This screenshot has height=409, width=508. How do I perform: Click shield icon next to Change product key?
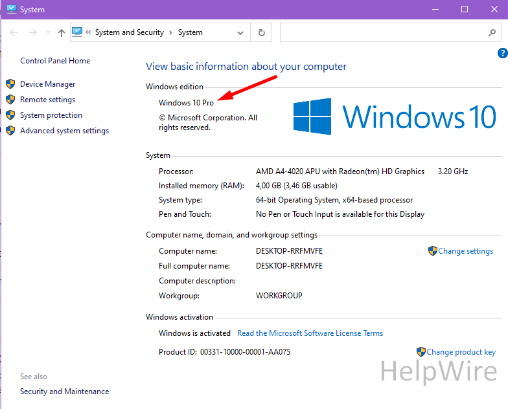[421, 352]
